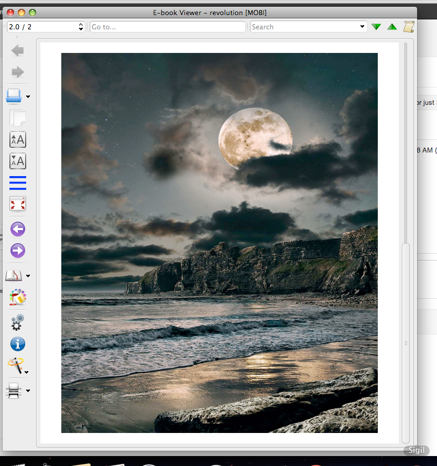Click the scroll icon beside search
The width and height of the screenshot is (437, 466).
[409, 27]
